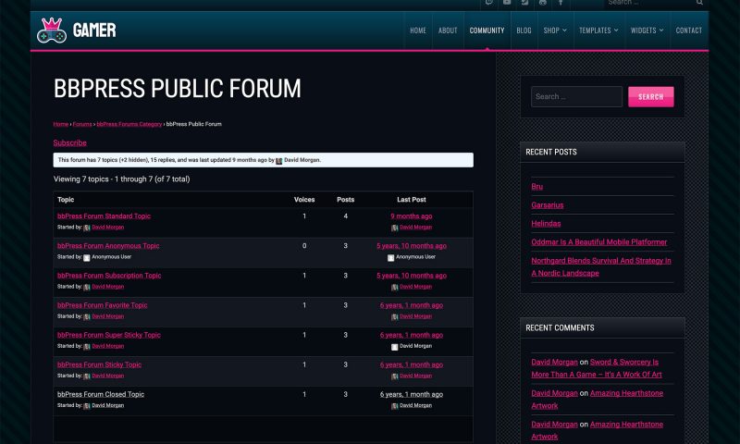Viewport: 740px width, 444px height.
Task: Open bbPress Forum Closed Topic
Action: [x=101, y=394]
